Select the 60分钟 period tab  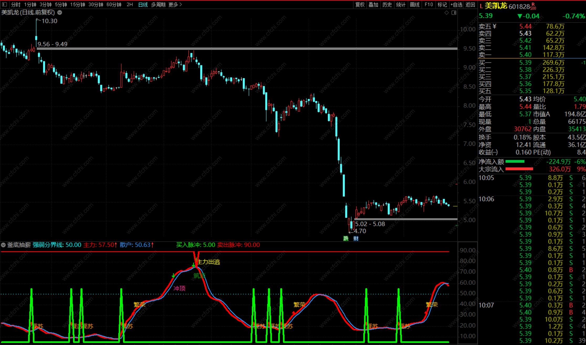114,4
